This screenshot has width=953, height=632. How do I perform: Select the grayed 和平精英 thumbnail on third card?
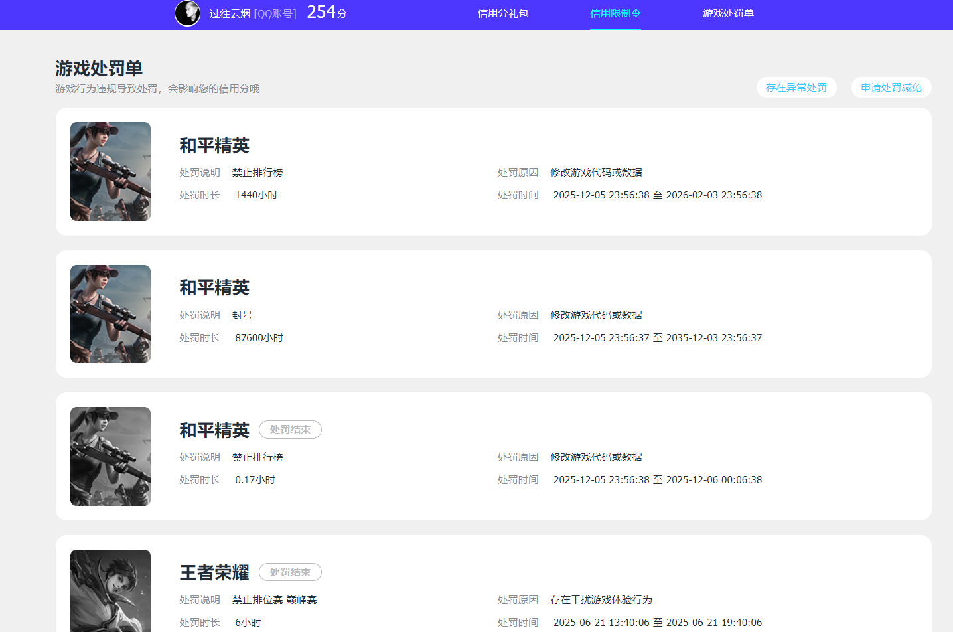[110, 456]
